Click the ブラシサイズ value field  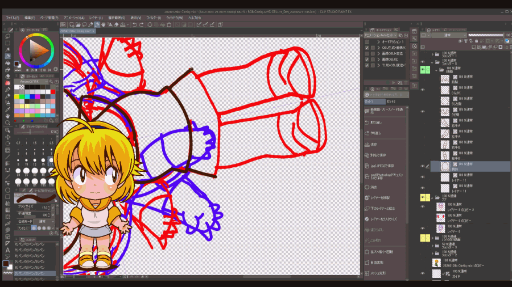pos(46,207)
